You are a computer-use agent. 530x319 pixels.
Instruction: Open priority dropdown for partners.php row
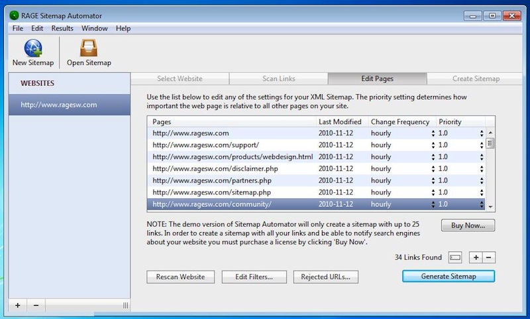pyautogui.click(x=482, y=180)
